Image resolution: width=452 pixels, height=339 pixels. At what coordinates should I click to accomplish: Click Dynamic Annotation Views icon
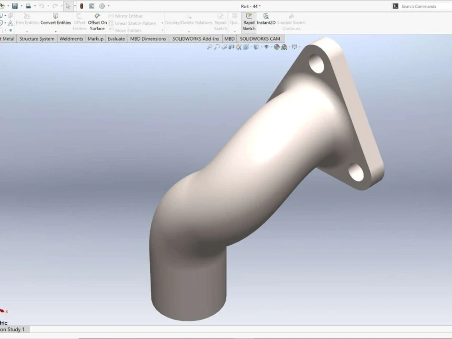238,47
